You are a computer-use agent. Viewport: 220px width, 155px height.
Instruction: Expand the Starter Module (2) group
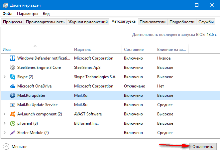pos(5,133)
